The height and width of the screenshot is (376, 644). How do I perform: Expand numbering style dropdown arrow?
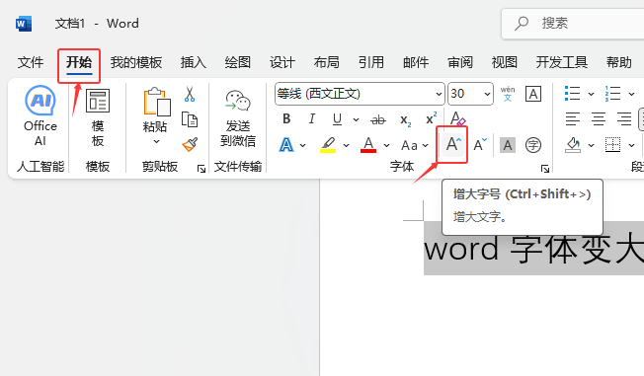click(632, 95)
